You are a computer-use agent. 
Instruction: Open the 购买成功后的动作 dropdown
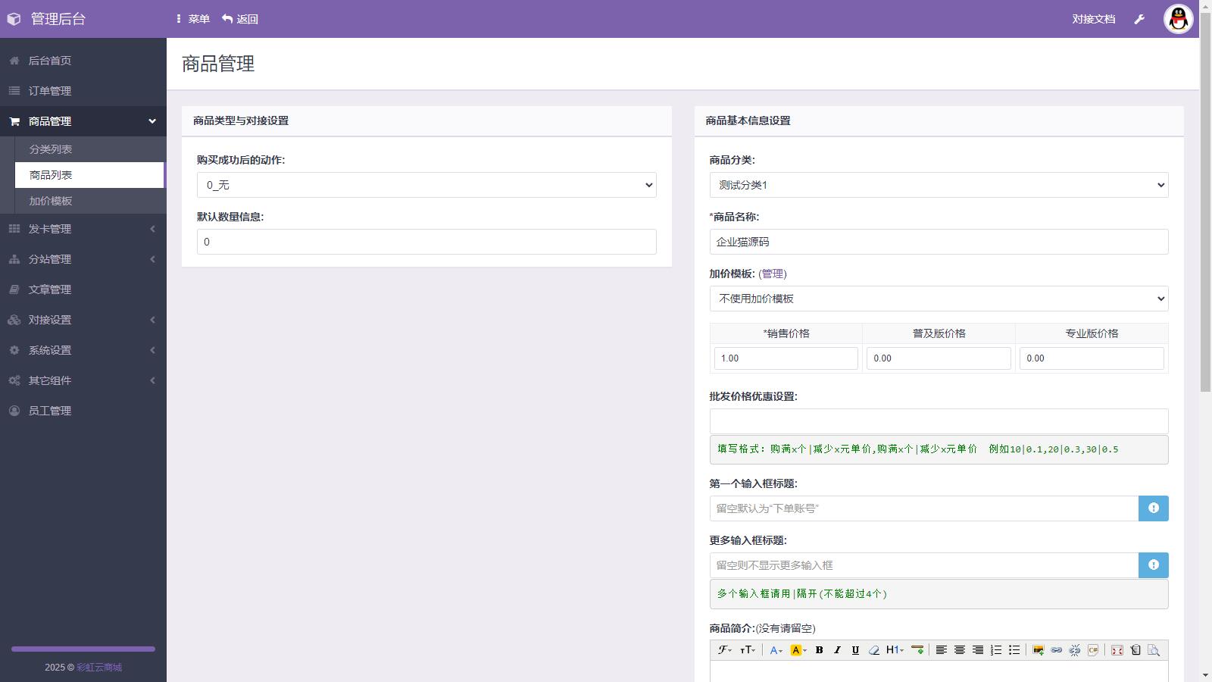point(426,185)
